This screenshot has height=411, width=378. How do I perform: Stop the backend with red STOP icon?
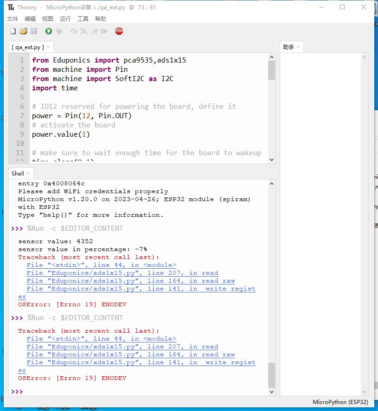tap(119, 31)
